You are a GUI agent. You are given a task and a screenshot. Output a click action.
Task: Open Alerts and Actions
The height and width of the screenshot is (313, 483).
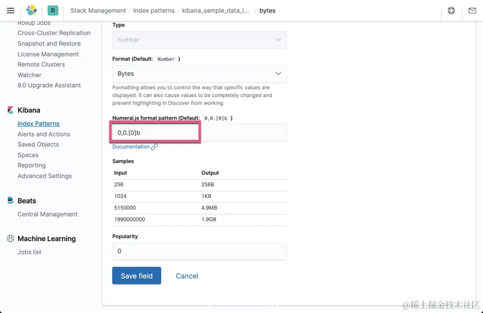pos(44,134)
